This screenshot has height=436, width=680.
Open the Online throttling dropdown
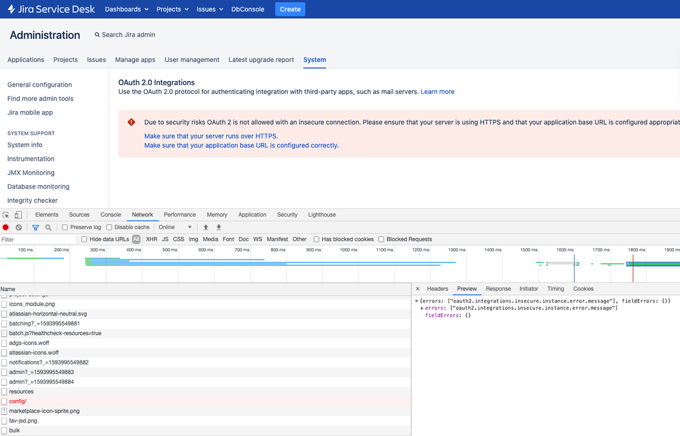point(175,228)
